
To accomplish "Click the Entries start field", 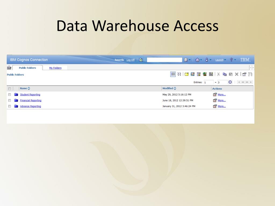I will (x=209, y=82).
